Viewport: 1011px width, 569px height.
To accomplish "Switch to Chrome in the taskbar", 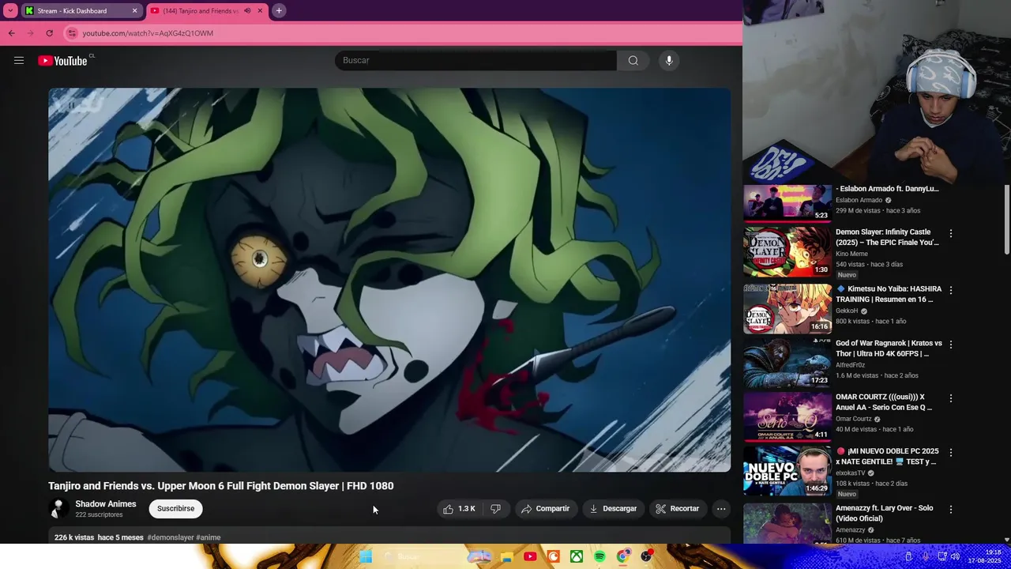I will pyautogui.click(x=623, y=556).
